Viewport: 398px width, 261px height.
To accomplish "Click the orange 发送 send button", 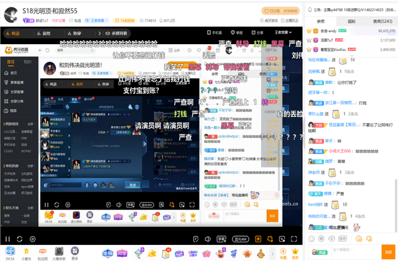I will [x=272, y=214].
